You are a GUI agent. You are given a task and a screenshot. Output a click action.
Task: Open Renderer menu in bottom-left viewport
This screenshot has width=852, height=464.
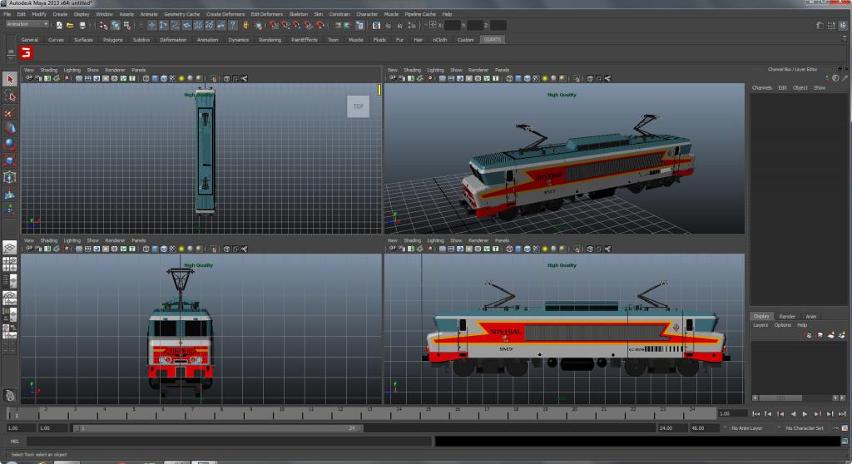pos(115,240)
